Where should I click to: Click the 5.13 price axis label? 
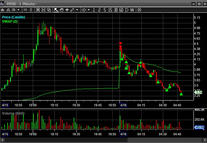click(197, 18)
